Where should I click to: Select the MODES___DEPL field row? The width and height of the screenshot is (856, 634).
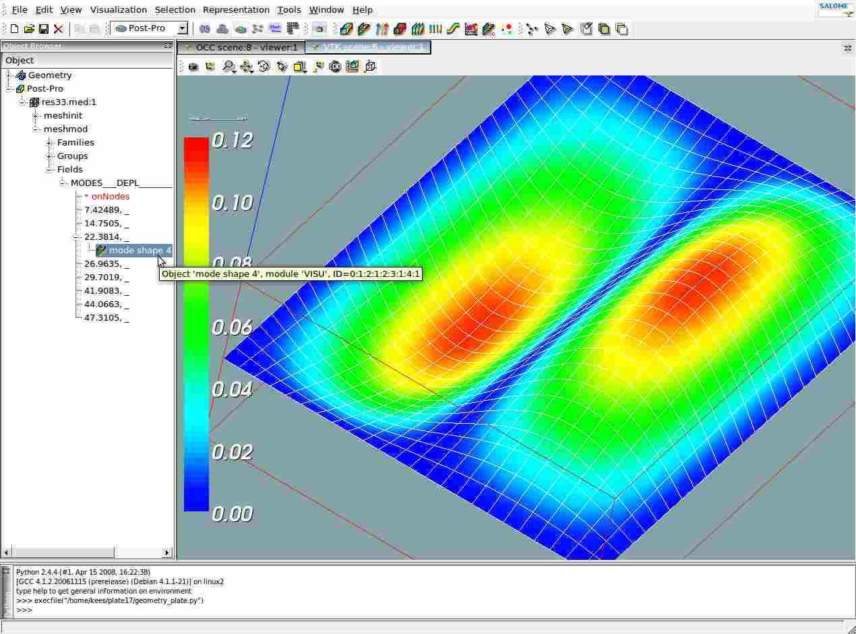click(121, 183)
